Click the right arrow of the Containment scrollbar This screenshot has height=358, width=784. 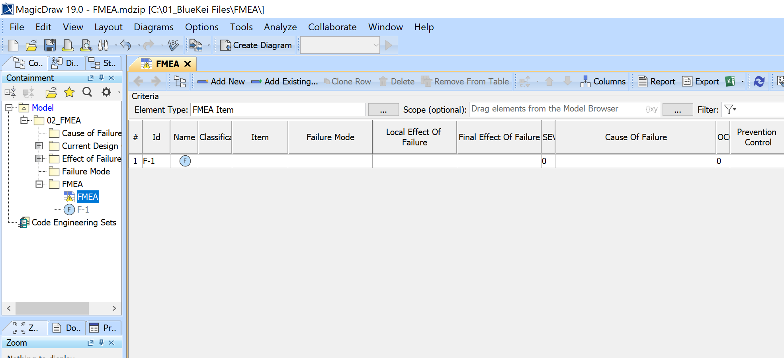pyautogui.click(x=114, y=308)
